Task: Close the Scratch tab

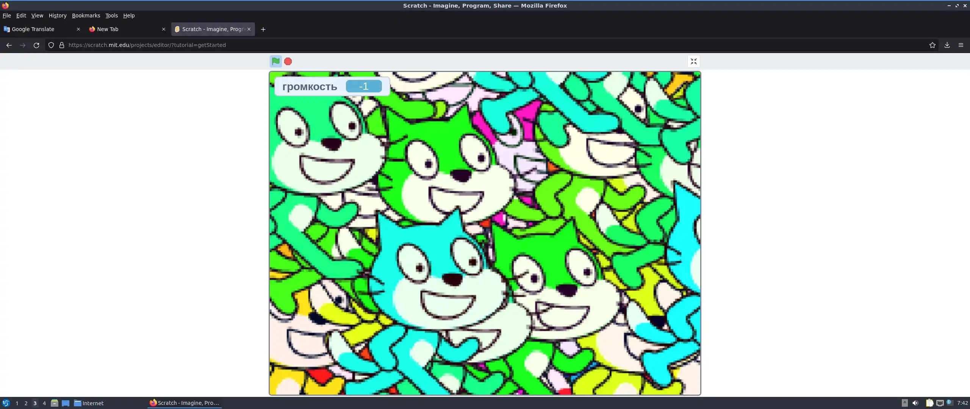Action: coord(249,29)
